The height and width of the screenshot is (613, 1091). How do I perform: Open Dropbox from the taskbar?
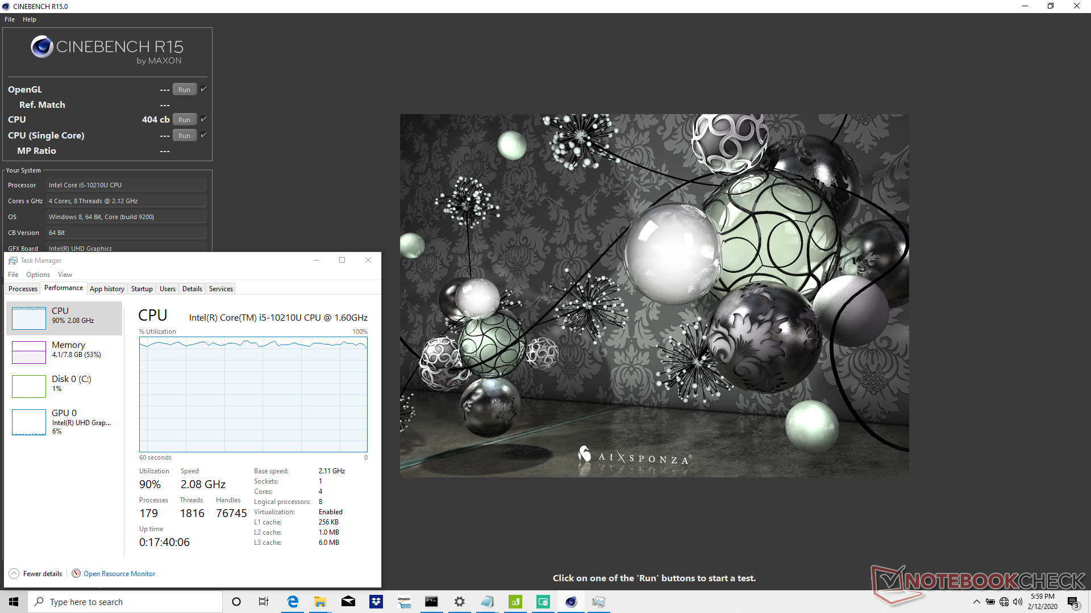[x=376, y=602]
